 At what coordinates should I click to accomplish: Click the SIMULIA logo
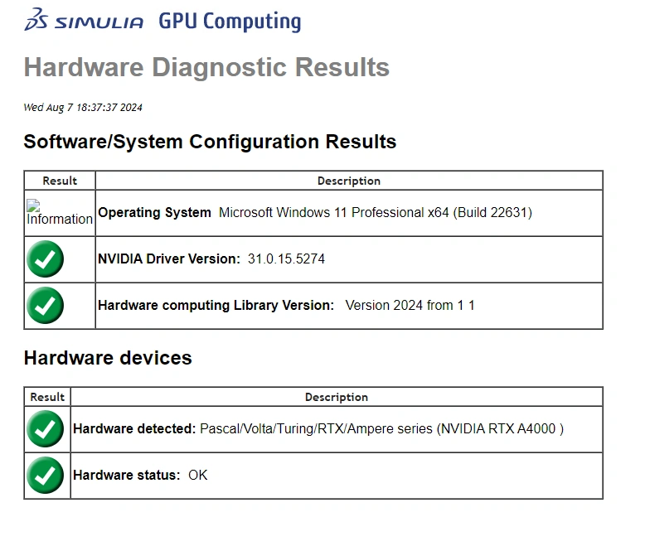coord(84,22)
